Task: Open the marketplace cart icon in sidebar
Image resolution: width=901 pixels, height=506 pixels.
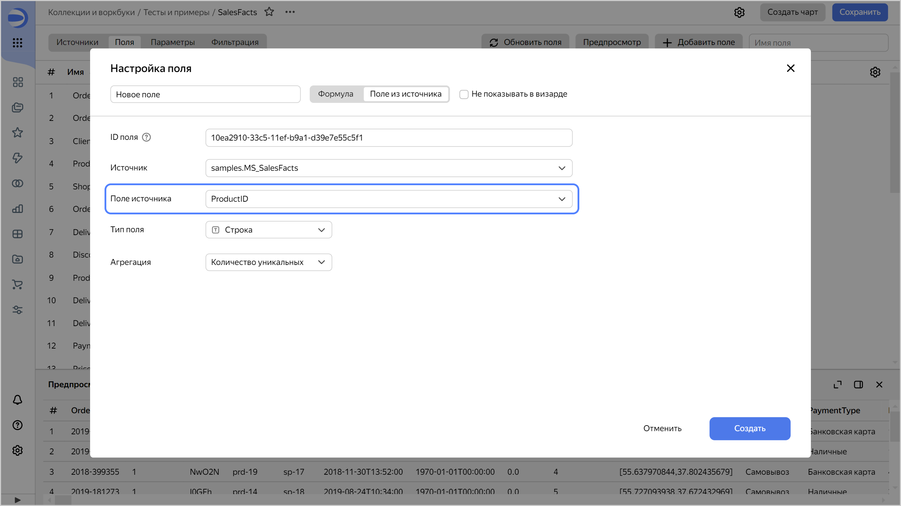Action: [17, 285]
